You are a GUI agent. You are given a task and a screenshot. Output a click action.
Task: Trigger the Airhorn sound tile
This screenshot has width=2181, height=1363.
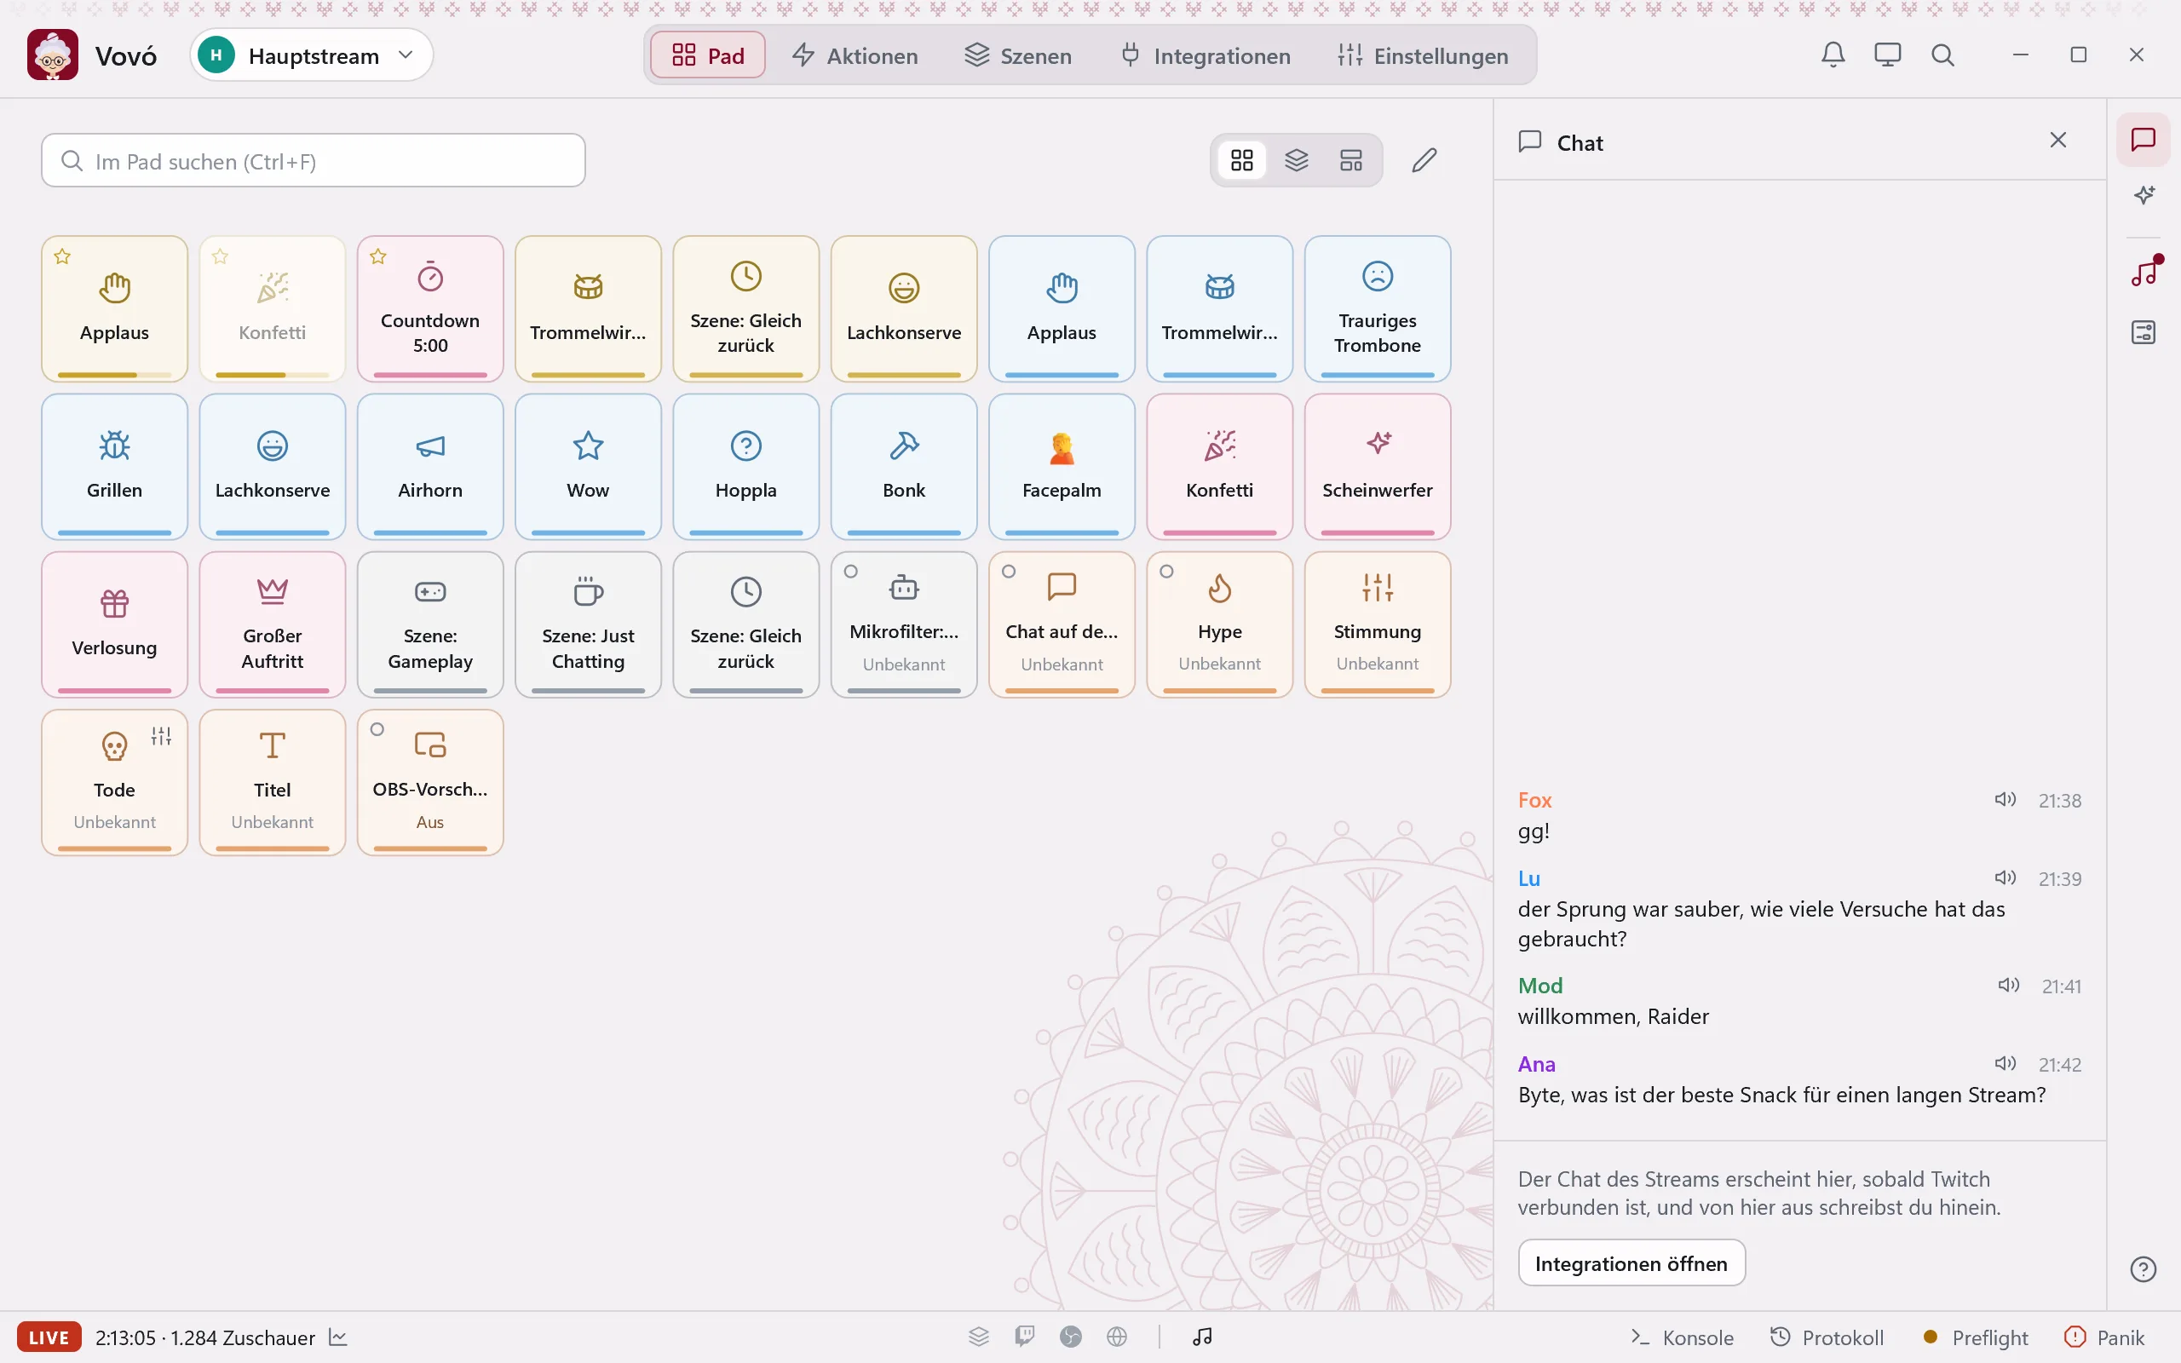point(430,467)
